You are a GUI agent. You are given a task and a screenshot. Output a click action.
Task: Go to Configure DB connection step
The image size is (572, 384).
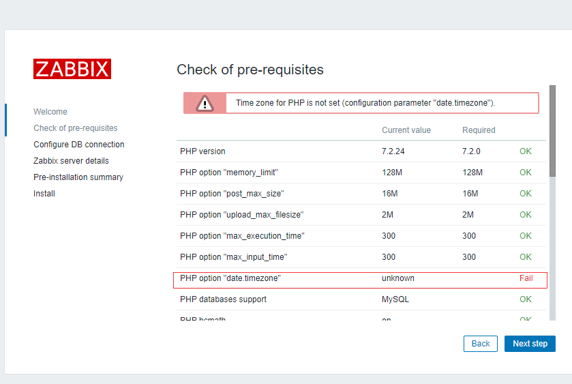(79, 145)
